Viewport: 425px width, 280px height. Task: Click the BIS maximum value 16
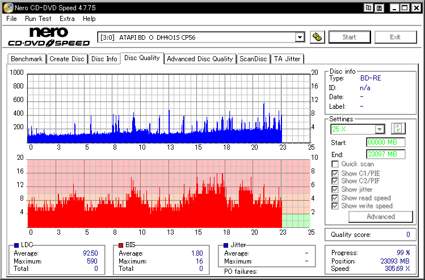pyautogui.click(x=200, y=261)
